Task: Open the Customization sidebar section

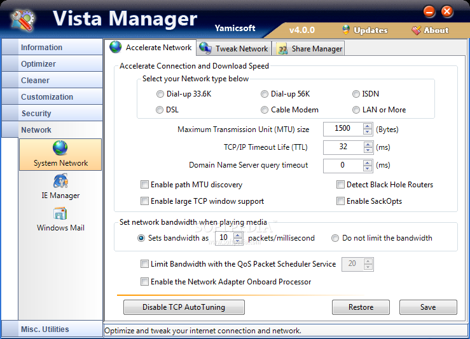Action: click(52, 96)
